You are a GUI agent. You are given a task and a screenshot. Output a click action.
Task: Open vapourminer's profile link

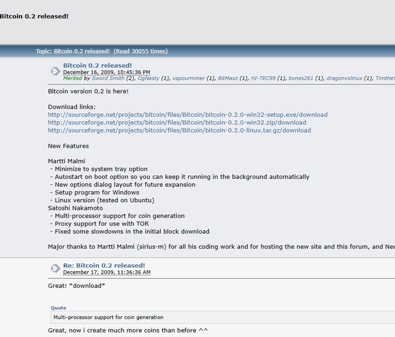point(188,78)
